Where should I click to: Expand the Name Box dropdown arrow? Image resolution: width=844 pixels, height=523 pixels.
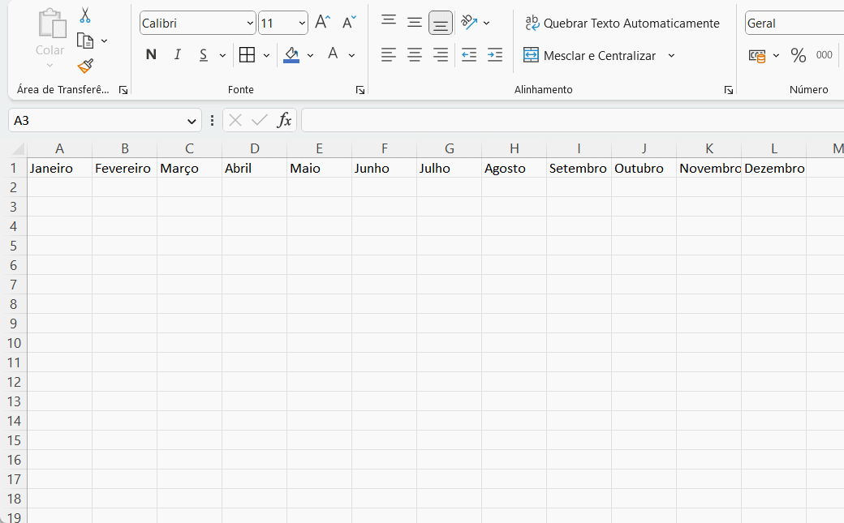(192, 121)
